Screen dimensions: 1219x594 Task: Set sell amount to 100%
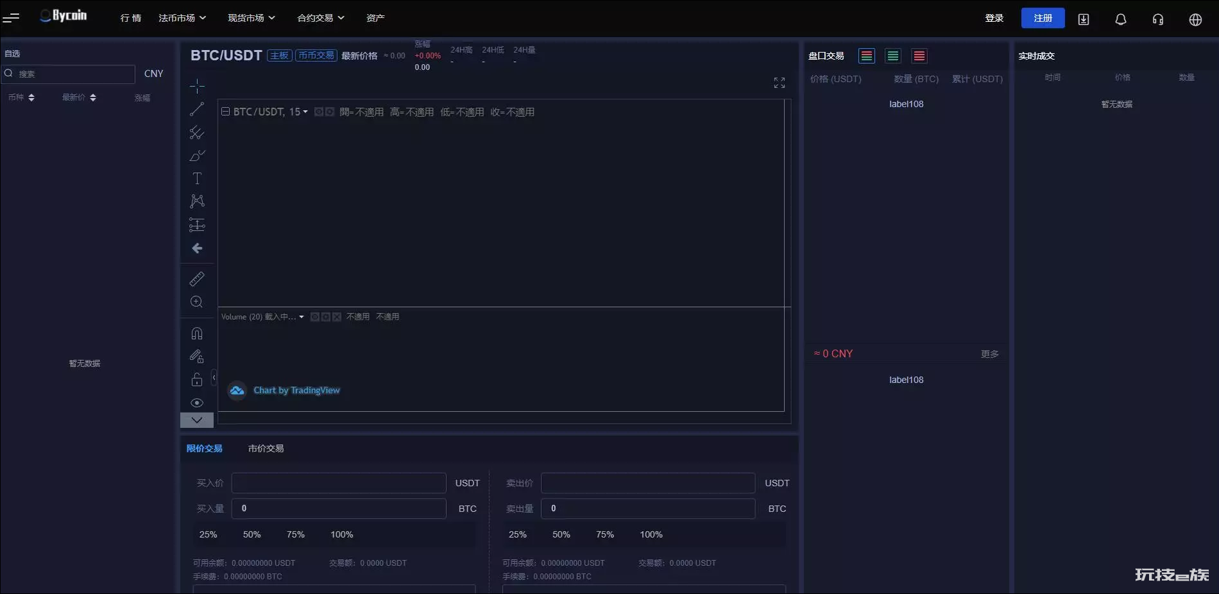651,534
